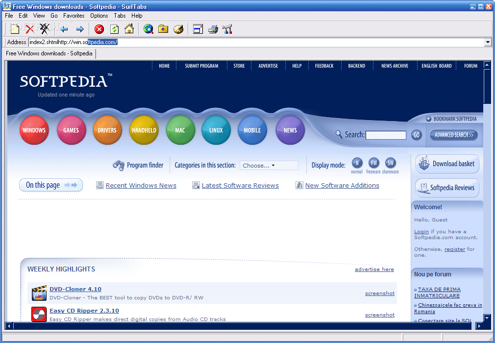Select shareware display mode SW button
The image size is (495, 343).
pos(391,163)
